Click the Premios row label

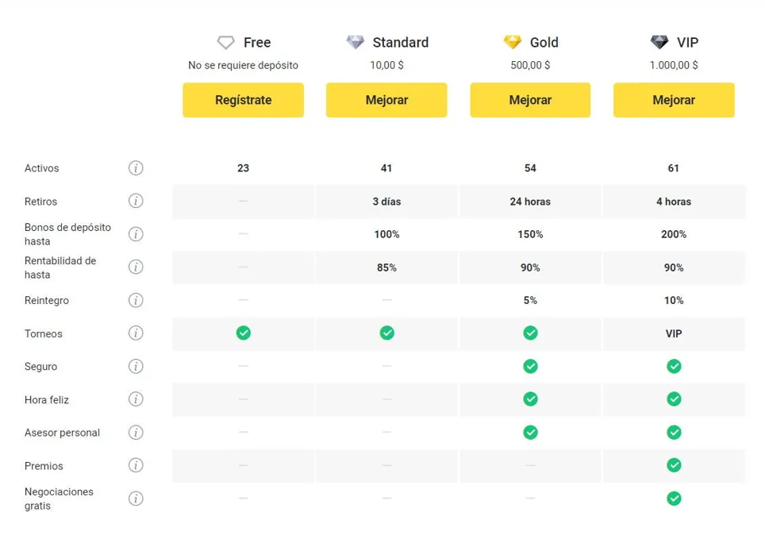click(x=44, y=466)
